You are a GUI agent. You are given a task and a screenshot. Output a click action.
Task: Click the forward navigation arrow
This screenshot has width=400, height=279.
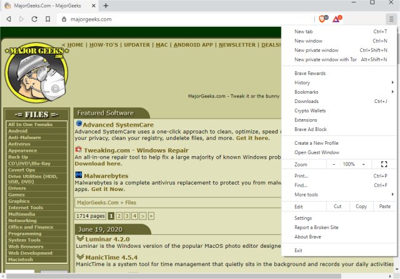point(21,19)
